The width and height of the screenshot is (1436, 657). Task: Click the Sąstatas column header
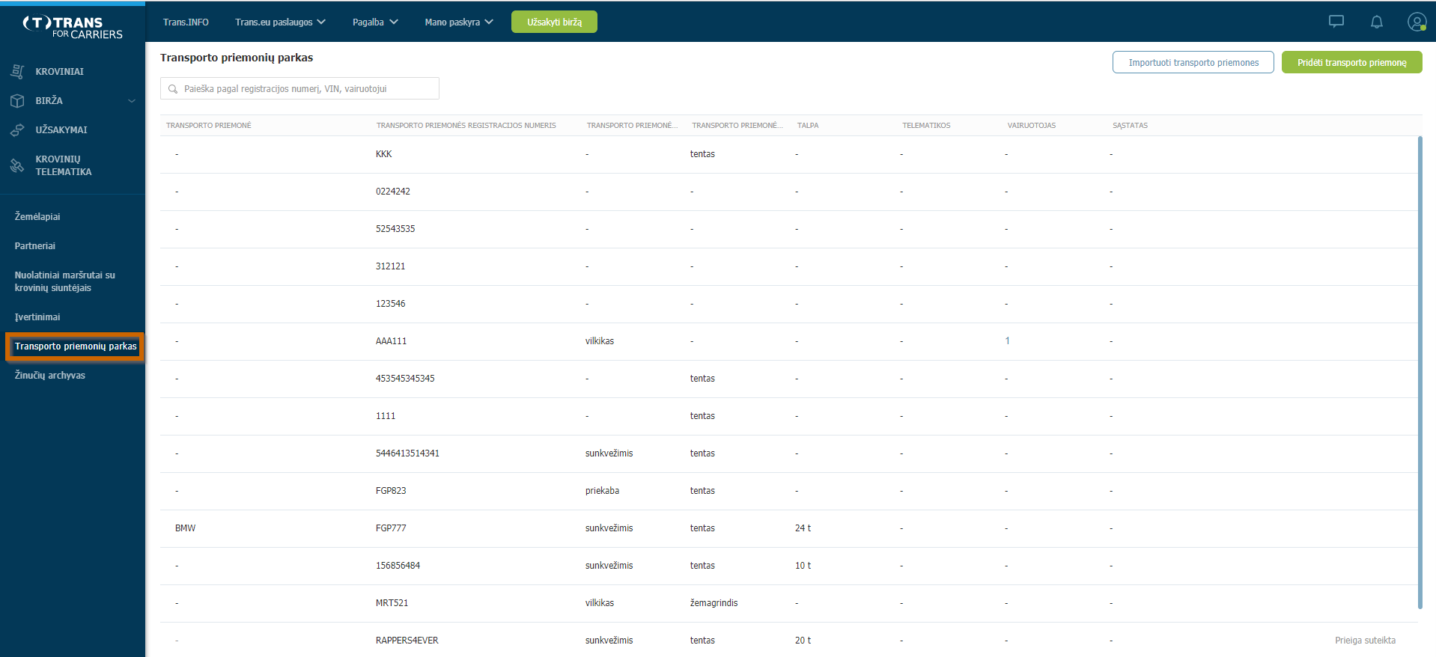click(1130, 126)
